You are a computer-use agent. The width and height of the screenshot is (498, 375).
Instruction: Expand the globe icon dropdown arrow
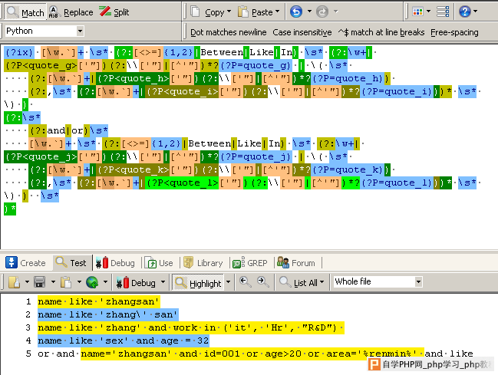[105, 281]
